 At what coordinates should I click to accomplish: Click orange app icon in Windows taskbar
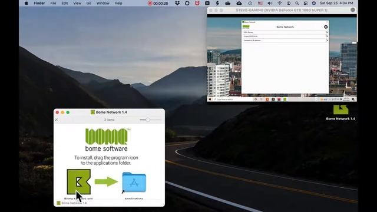tap(267, 100)
